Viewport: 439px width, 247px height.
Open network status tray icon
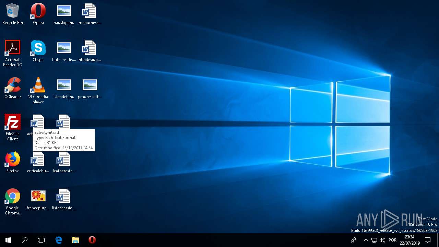coord(374,240)
